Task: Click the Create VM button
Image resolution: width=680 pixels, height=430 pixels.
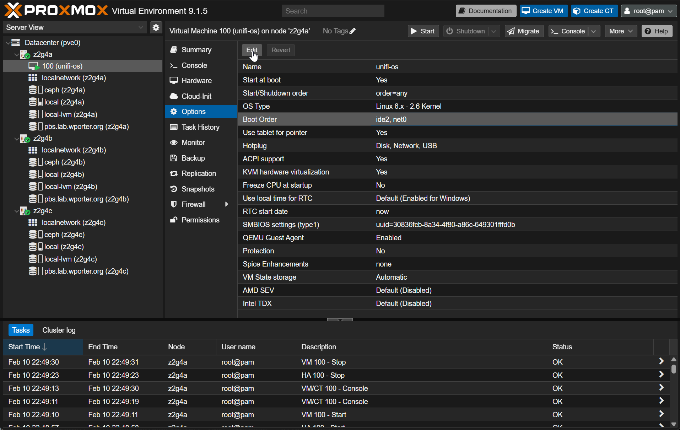Action: 543,11
